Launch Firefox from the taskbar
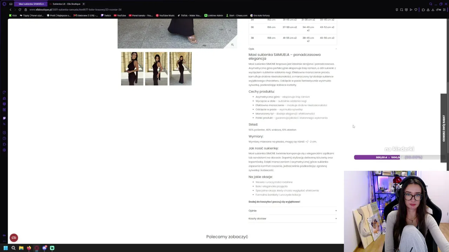Screen dimensions: 449x252 pyautogui.click(x=29, y=248)
